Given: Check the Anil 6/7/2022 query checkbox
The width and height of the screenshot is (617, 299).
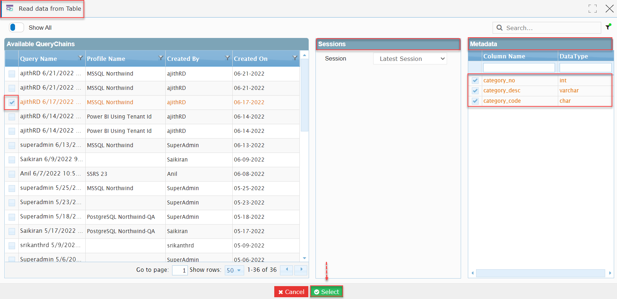Looking at the screenshot, I should (12, 174).
